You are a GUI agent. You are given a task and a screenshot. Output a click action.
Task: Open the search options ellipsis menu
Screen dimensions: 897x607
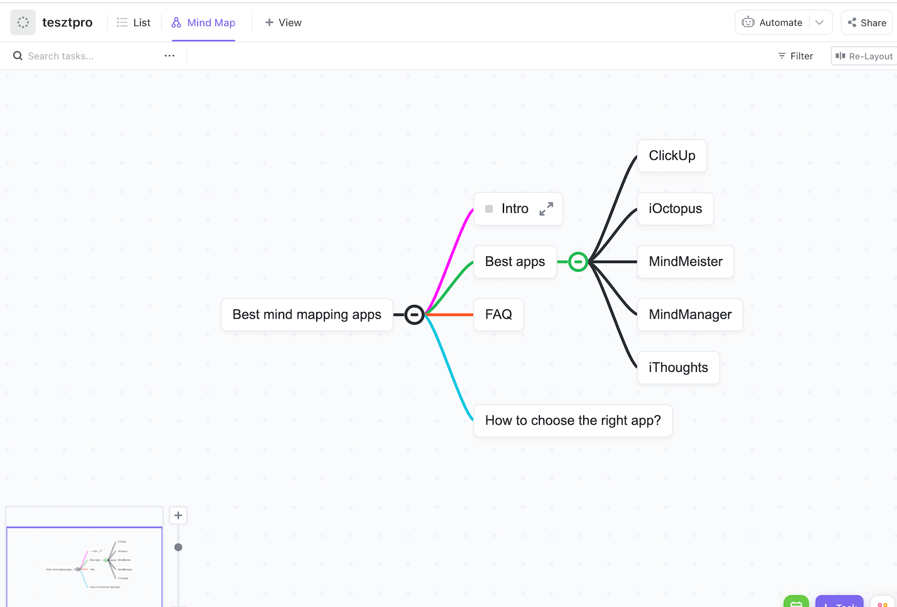[x=169, y=56]
